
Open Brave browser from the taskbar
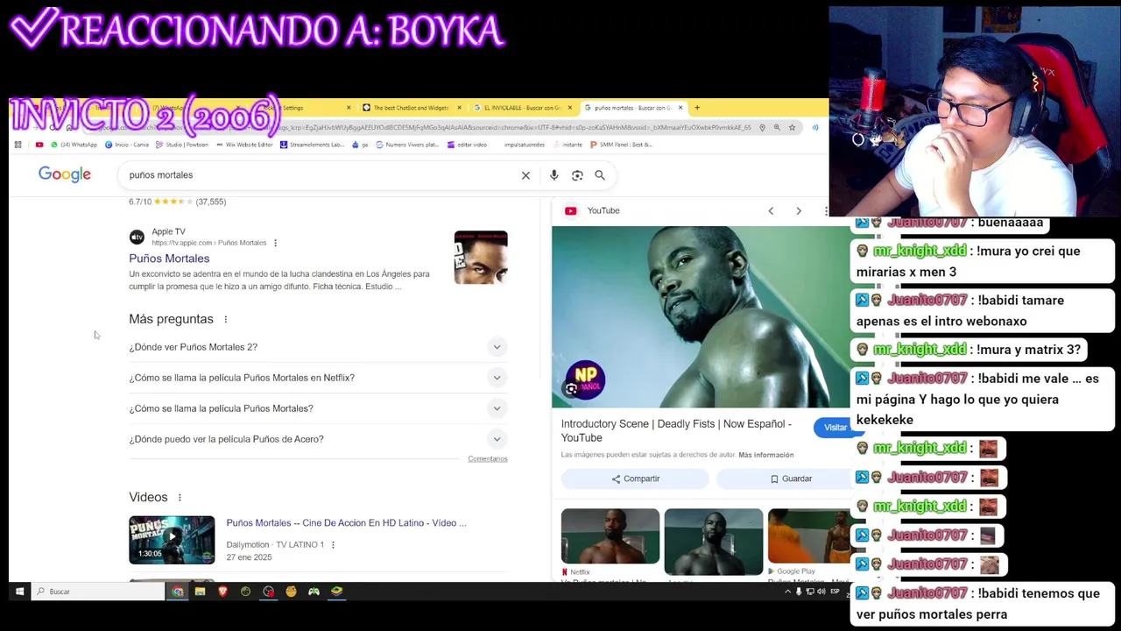tap(222, 592)
